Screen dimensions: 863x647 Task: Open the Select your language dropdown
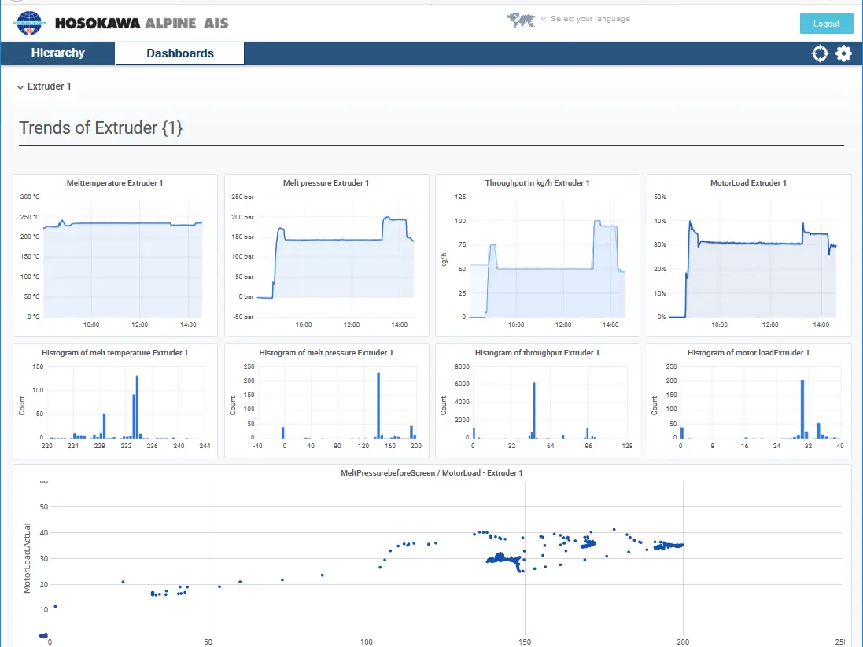point(589,19)
